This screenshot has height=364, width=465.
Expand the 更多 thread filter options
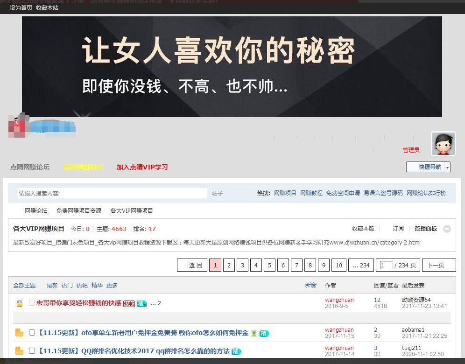click(x=112, y=285)
